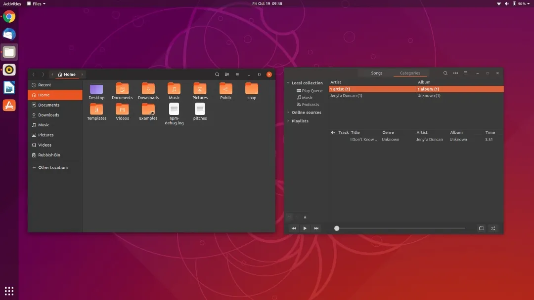This screenshot has width=534, height=300.
Task: Go back to the previous track
Action: click(294, 228)
